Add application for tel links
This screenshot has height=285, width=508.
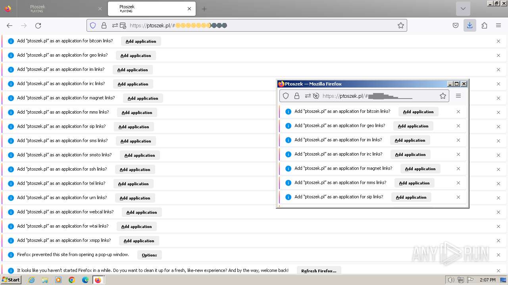click(x=133, y=184)
